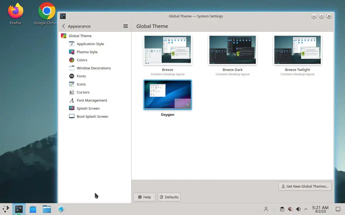Image resolution: width=345 pixels, height=215 pixels.
Task: Click the 'Breeze Twilight' theme name
Action: (298, 70)
